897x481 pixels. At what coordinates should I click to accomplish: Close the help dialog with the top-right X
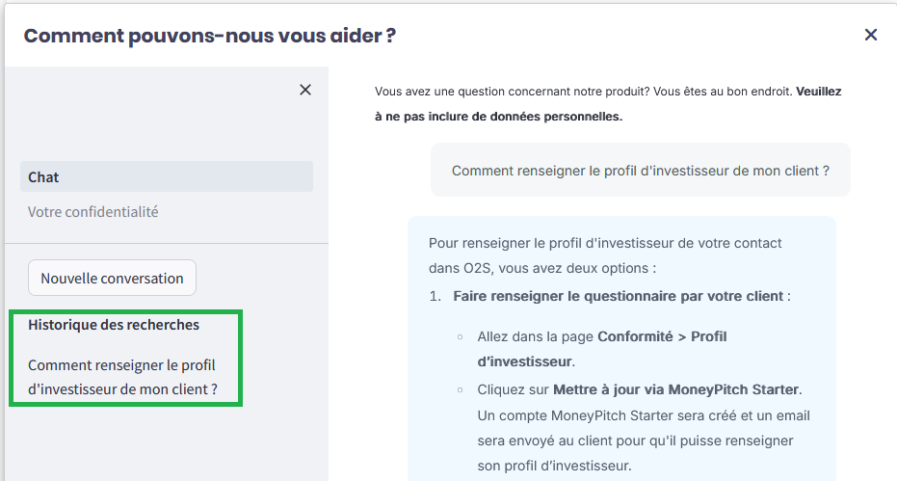tap(870, 35)
